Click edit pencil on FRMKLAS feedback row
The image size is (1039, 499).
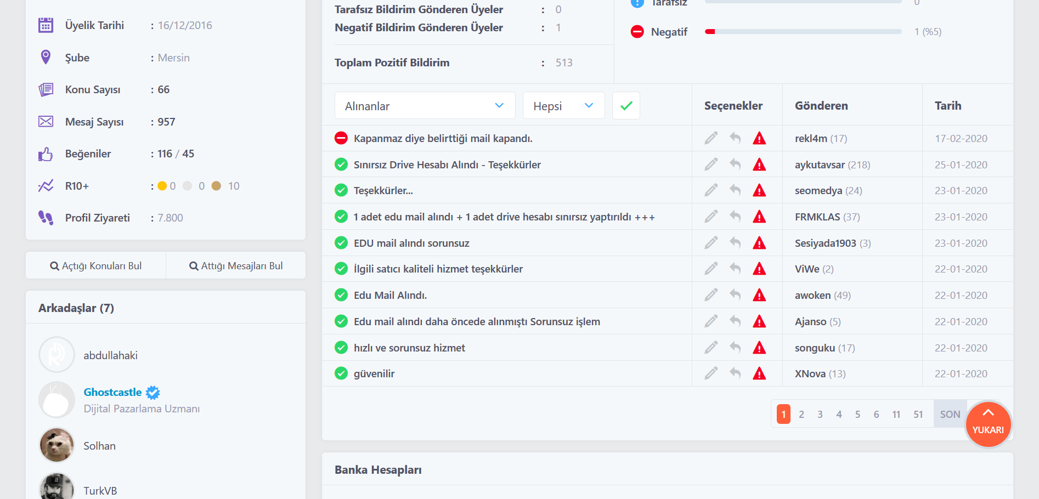pyautogui.click(x=711, y=217)
